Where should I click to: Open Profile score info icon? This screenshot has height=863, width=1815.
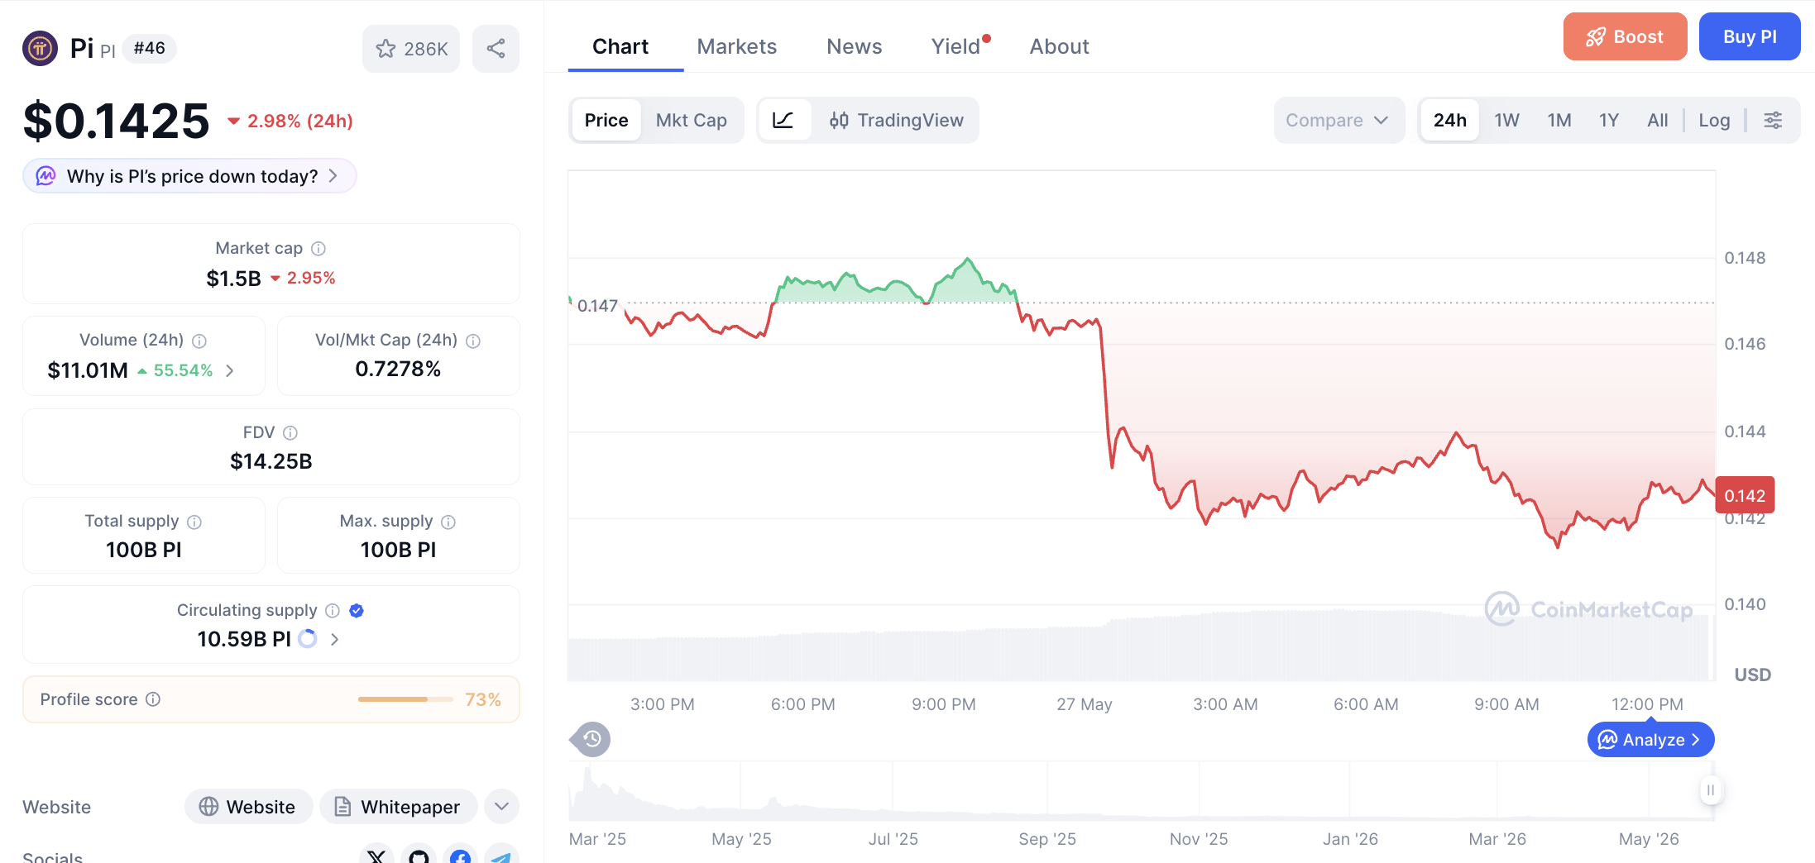[x=153, y=699]
